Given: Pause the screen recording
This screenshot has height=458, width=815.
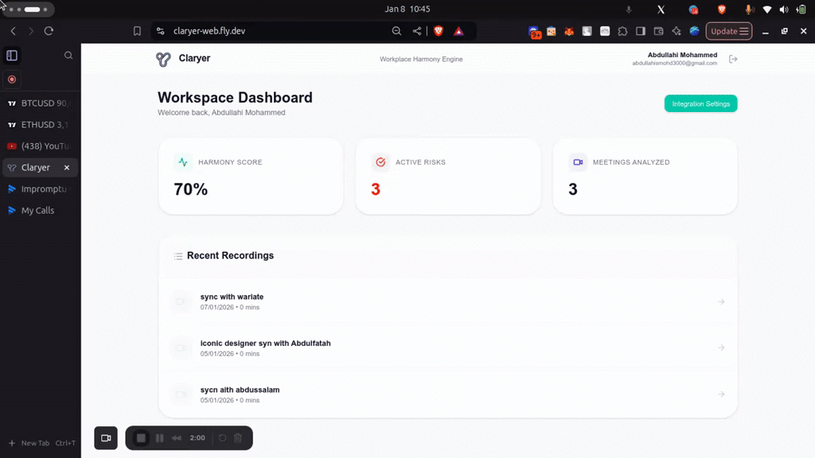Looking at the screenshot, I should (159, 438).
